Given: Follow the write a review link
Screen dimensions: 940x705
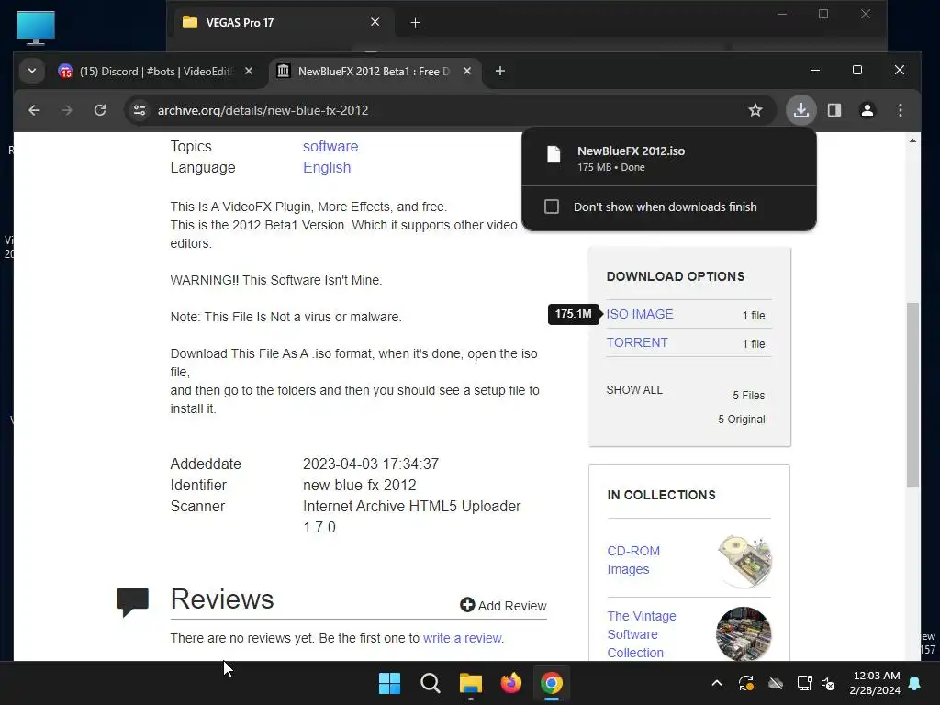Looking at the screenshot, I should (463, 638).
